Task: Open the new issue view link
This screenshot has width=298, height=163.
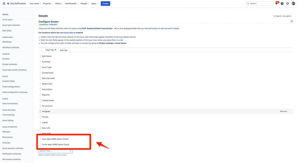Action: click(67, 33)
